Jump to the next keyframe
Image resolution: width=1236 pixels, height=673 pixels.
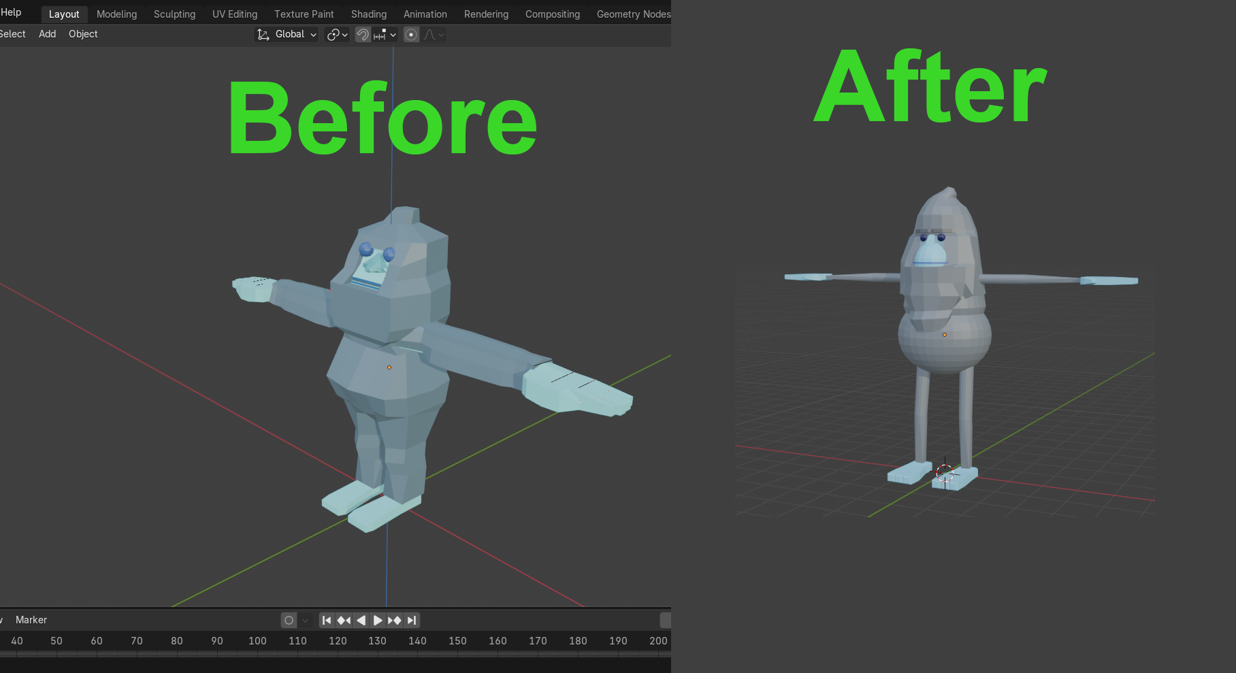click(394, 621)
